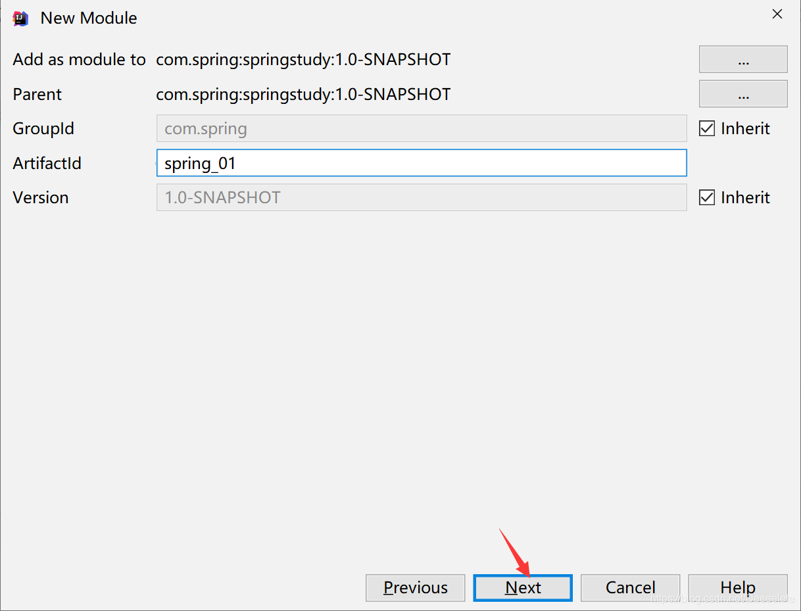Click the IntelliJ IDEA icon in title bar
Viewport: 801px width, 611px height.
click(x=21, y=18)
